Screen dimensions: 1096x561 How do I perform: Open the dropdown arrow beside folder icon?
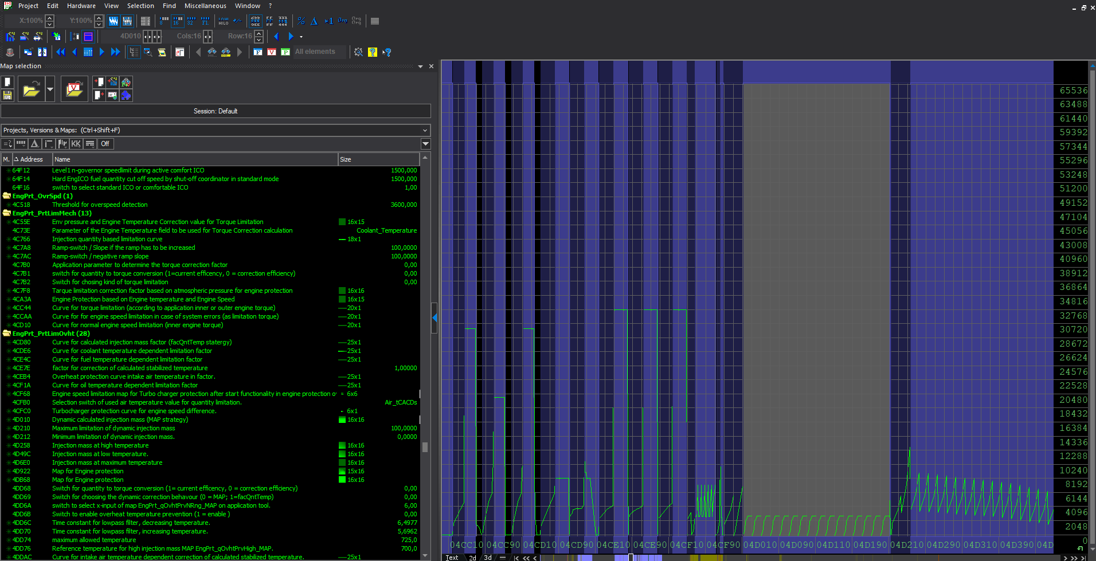click(50, 89)
